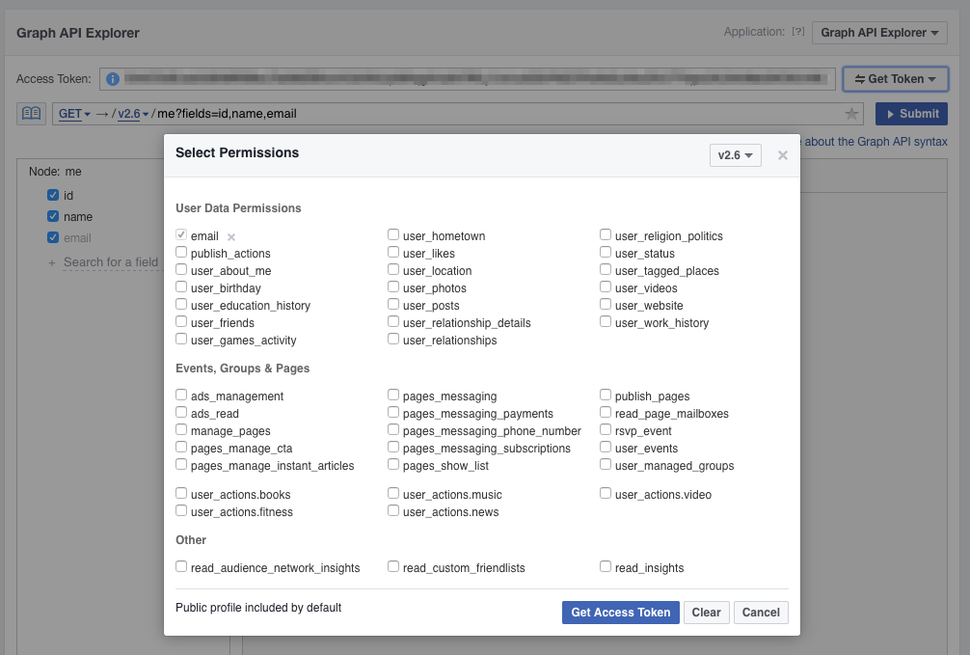The width and height of the screenshot is (970, 655).
Task: Check pages_manage_cta permission
Action: [x=181, y=447]
